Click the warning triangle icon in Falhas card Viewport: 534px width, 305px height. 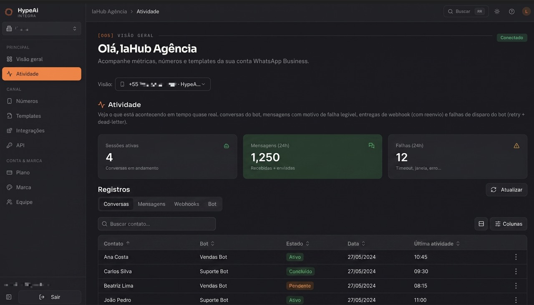coord(516,146)
